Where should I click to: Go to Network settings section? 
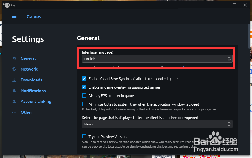[x=29, y=69]
